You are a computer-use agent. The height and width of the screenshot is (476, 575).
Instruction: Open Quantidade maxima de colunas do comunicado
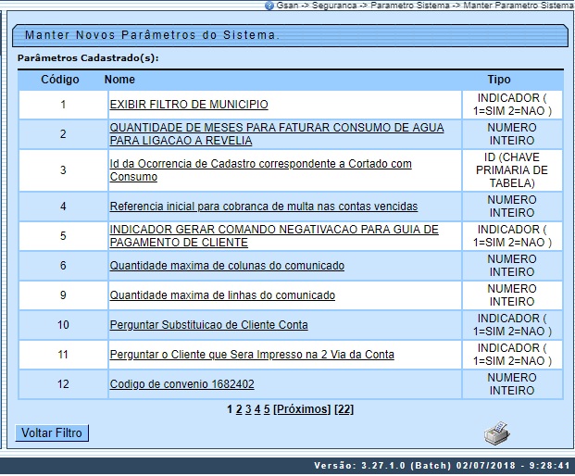[x=227, y=266]
